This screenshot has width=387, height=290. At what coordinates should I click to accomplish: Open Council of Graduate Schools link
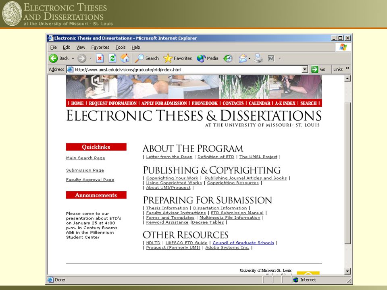(243, 242)
